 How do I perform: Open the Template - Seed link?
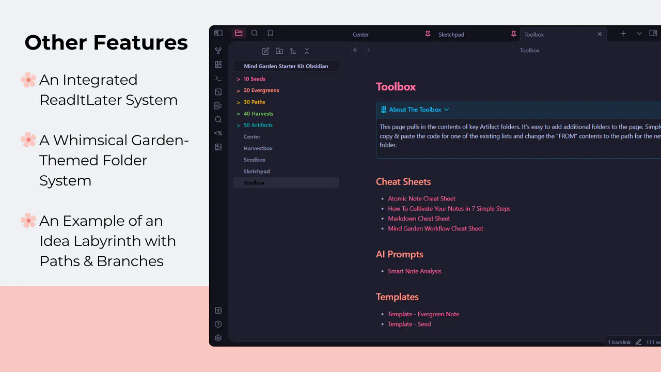click(409, 324)
